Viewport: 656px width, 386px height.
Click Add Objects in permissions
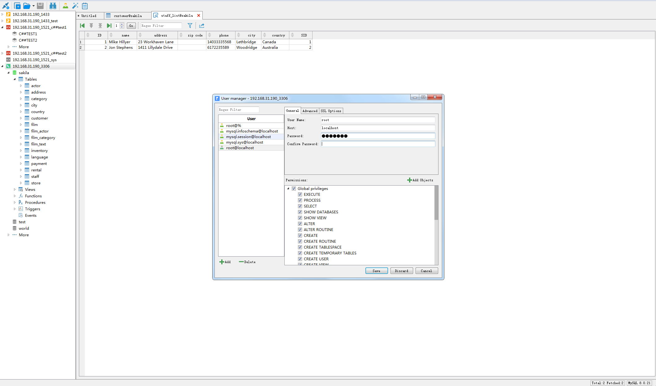pyautogui.click(x=420, y=180)
